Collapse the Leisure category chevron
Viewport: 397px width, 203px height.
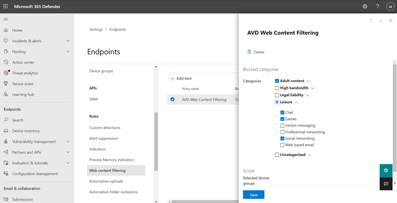click(297, 102)
